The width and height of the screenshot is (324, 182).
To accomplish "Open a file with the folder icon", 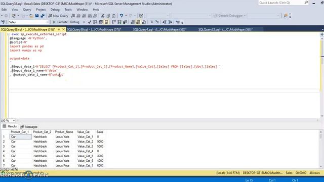I will 31,16.
